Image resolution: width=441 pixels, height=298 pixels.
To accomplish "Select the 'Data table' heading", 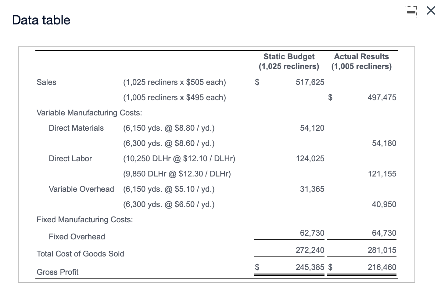I will [x=41, y=20].
